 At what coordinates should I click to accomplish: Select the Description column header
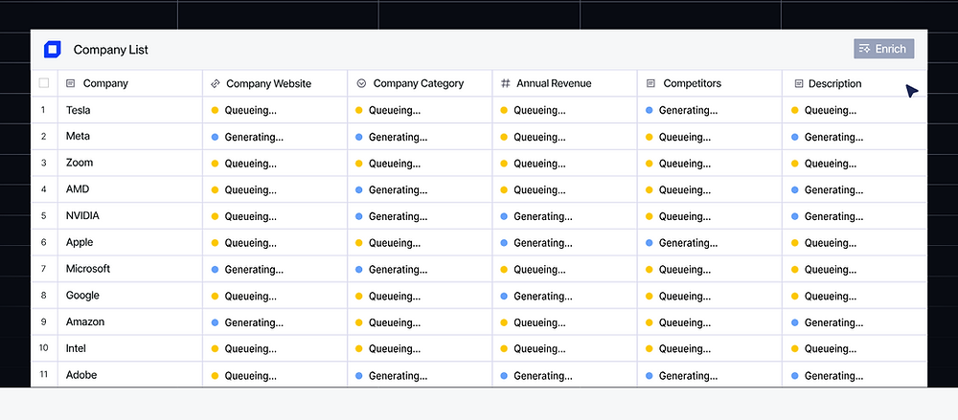855,83
